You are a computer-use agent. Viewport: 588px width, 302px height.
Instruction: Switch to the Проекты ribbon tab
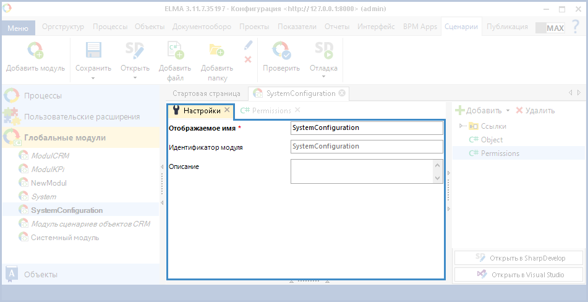tap(254, 27)
